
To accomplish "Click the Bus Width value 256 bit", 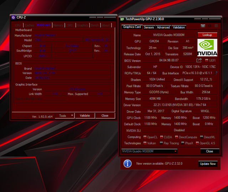I will (206, 92).
